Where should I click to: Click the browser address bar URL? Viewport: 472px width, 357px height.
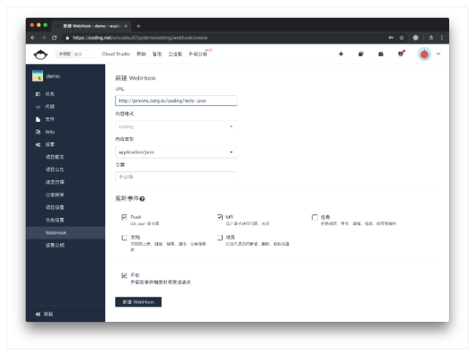(140, 38)
